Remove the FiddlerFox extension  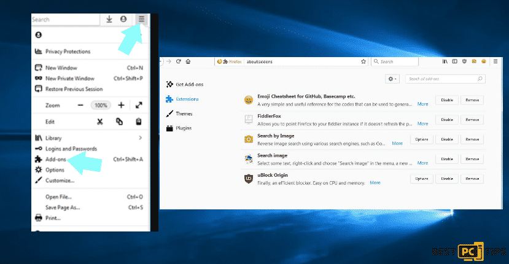tap(472, 120)
